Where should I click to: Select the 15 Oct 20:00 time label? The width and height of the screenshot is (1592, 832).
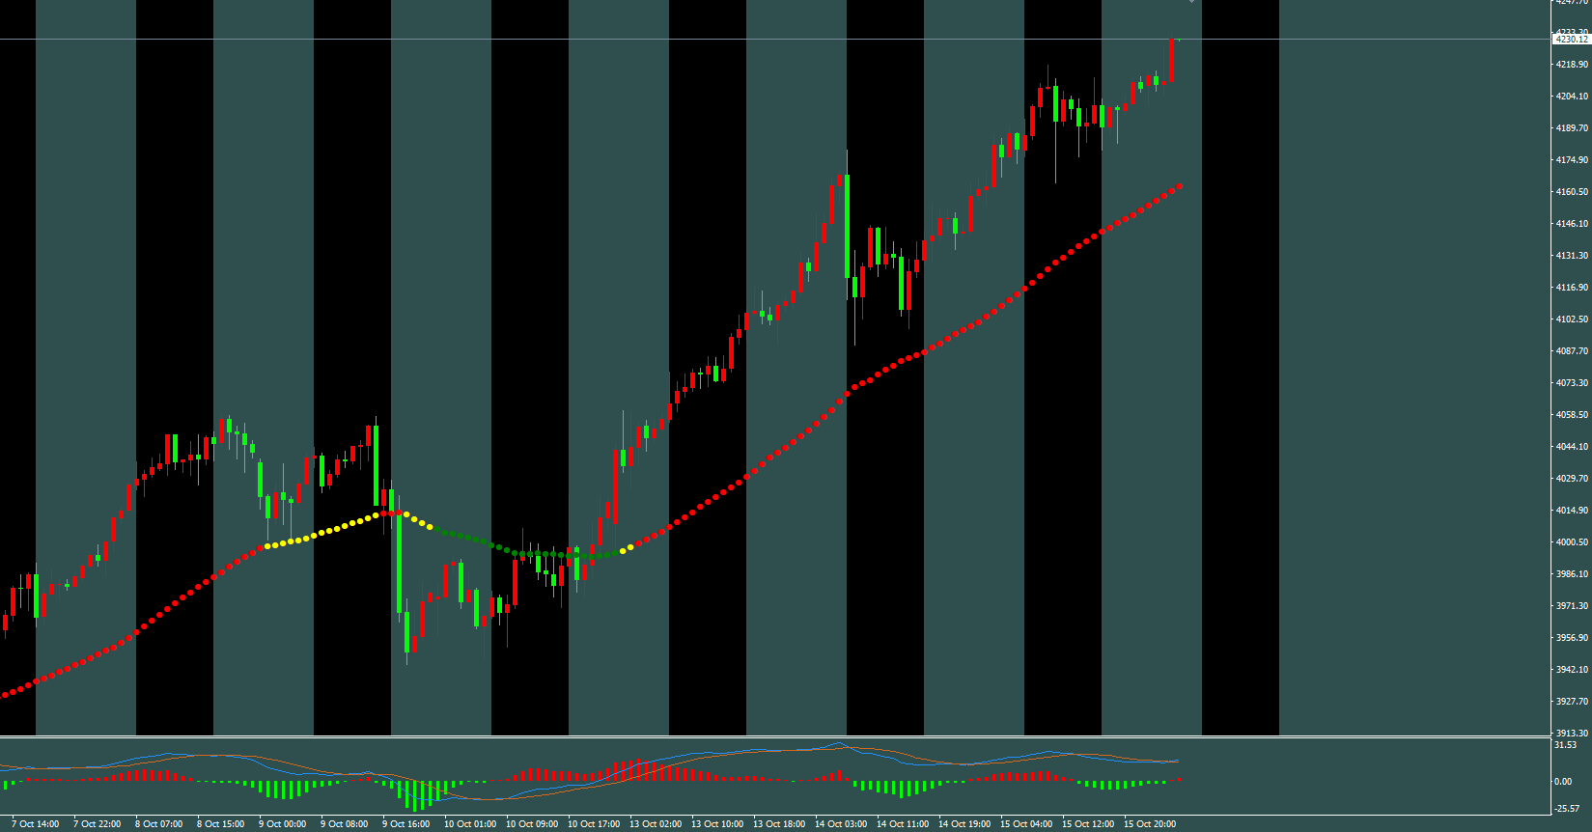pos(1149,824)
